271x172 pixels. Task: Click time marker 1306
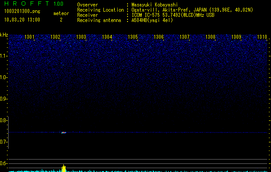[159, 37]
